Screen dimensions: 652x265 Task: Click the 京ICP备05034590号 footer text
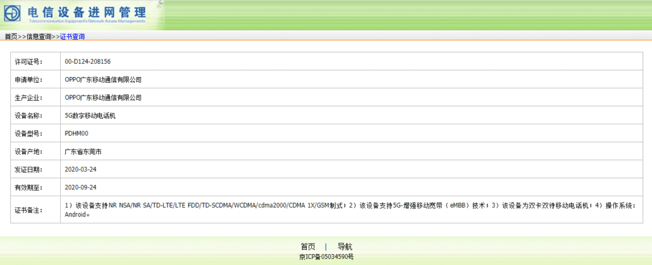(326, 257)
